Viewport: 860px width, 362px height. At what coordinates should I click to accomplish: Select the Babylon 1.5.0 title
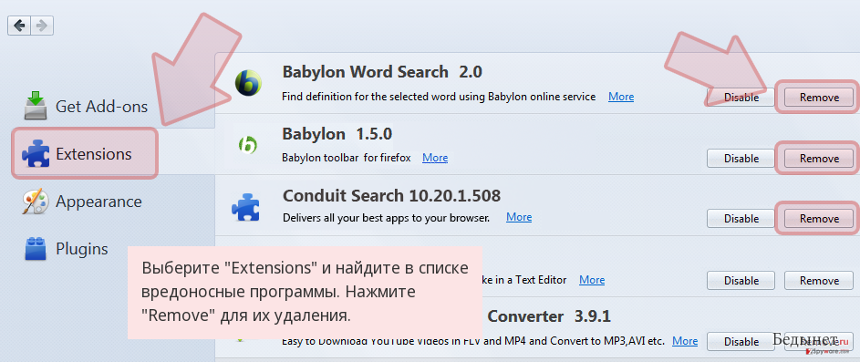tap(337, 134)
